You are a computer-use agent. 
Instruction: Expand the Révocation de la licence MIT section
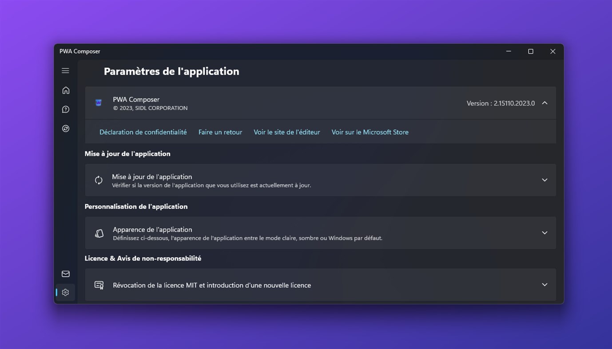coord(544,285)
